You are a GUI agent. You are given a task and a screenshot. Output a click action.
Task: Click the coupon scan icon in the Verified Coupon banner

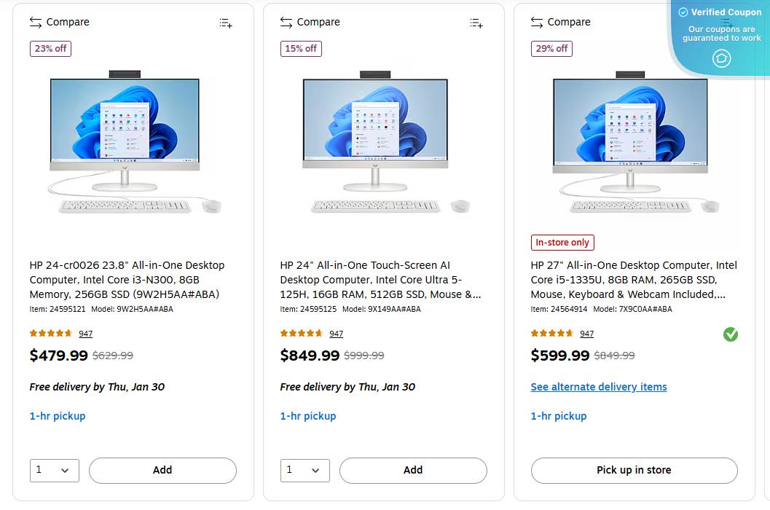721,58
